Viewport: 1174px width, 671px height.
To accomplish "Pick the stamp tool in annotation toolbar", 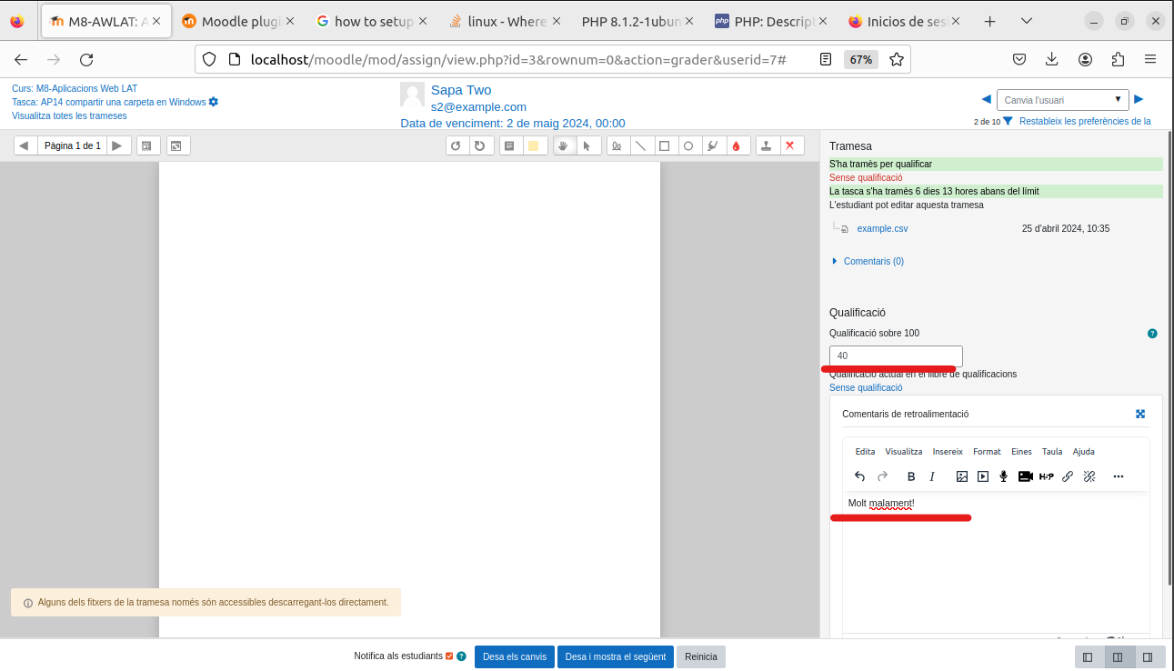I will 768,145.
